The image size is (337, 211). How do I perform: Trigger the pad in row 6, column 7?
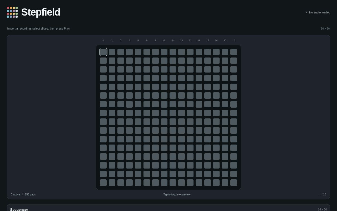tap(155, 95)
